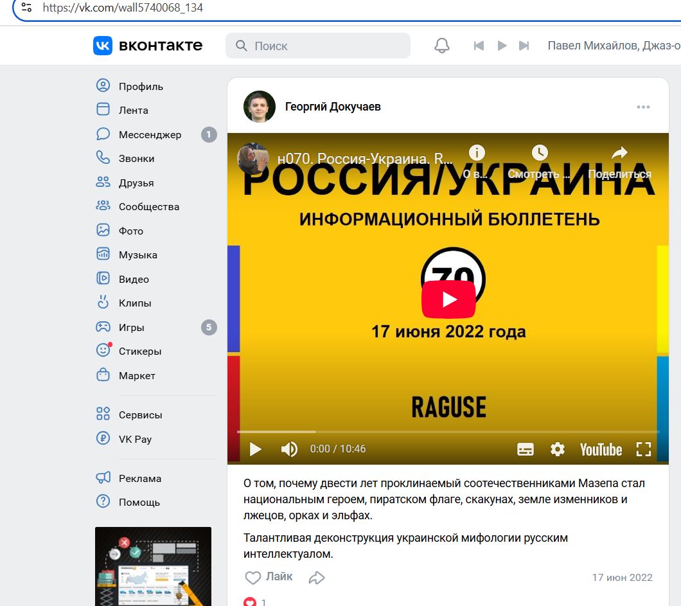Click Георгий Докучаев's avatar photo
The image size is (681, 606).
tap(260, 107)
